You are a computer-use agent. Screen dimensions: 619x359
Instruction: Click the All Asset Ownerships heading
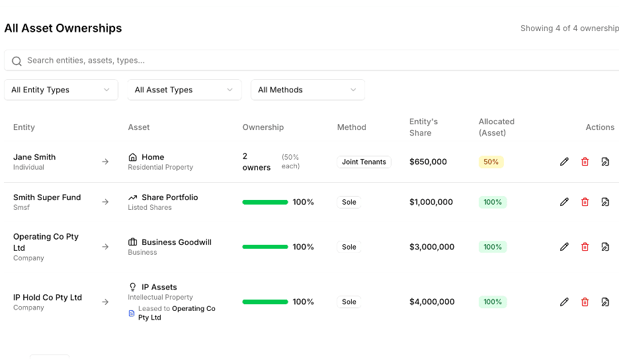coord(63,28)
